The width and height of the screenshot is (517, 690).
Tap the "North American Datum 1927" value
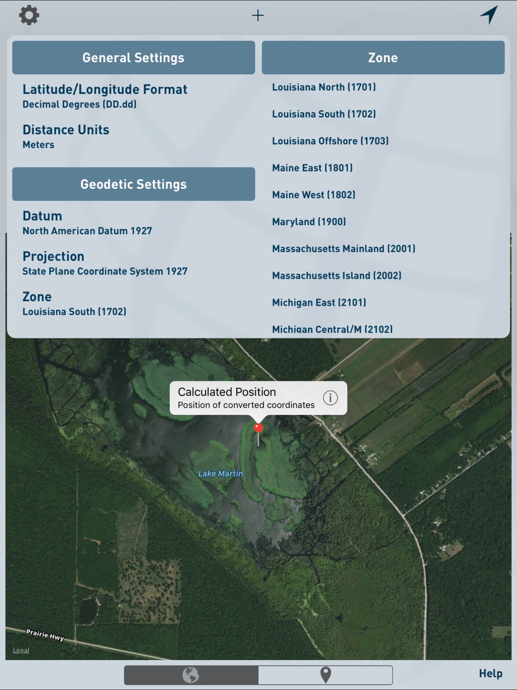coord(87,231)
